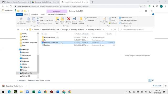
Task: Select the Bootstrap Studio 5.8.3 folder row
Action: (78, 37)
